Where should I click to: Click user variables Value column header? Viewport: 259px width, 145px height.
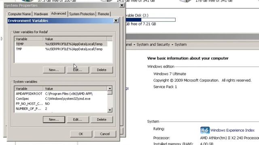(75, 39)
